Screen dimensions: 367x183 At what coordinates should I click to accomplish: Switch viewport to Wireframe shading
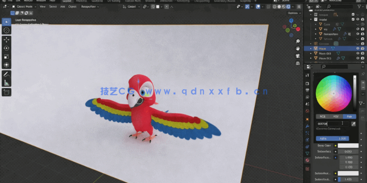(275, 6)
